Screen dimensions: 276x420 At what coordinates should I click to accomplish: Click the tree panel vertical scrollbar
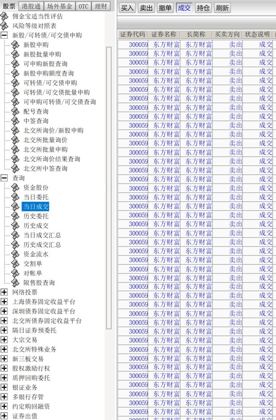tap(109, 187)
